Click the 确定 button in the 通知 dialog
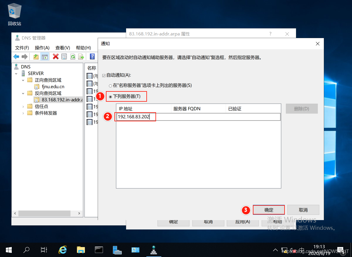 [268, 210]
